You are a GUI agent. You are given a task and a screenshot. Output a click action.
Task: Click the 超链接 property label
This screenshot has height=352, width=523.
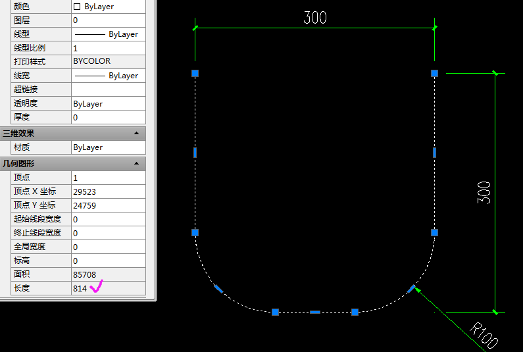(26, 89)
